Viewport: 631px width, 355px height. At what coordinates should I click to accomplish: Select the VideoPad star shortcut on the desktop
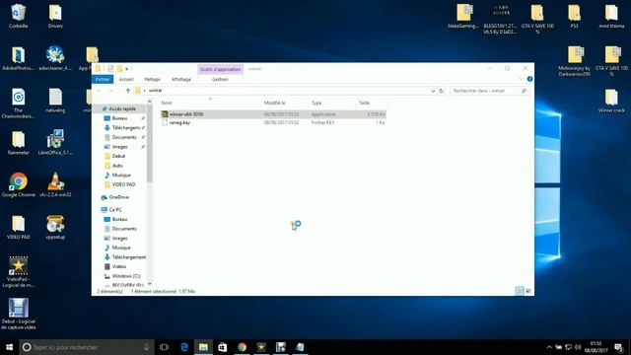click(18, 272)
